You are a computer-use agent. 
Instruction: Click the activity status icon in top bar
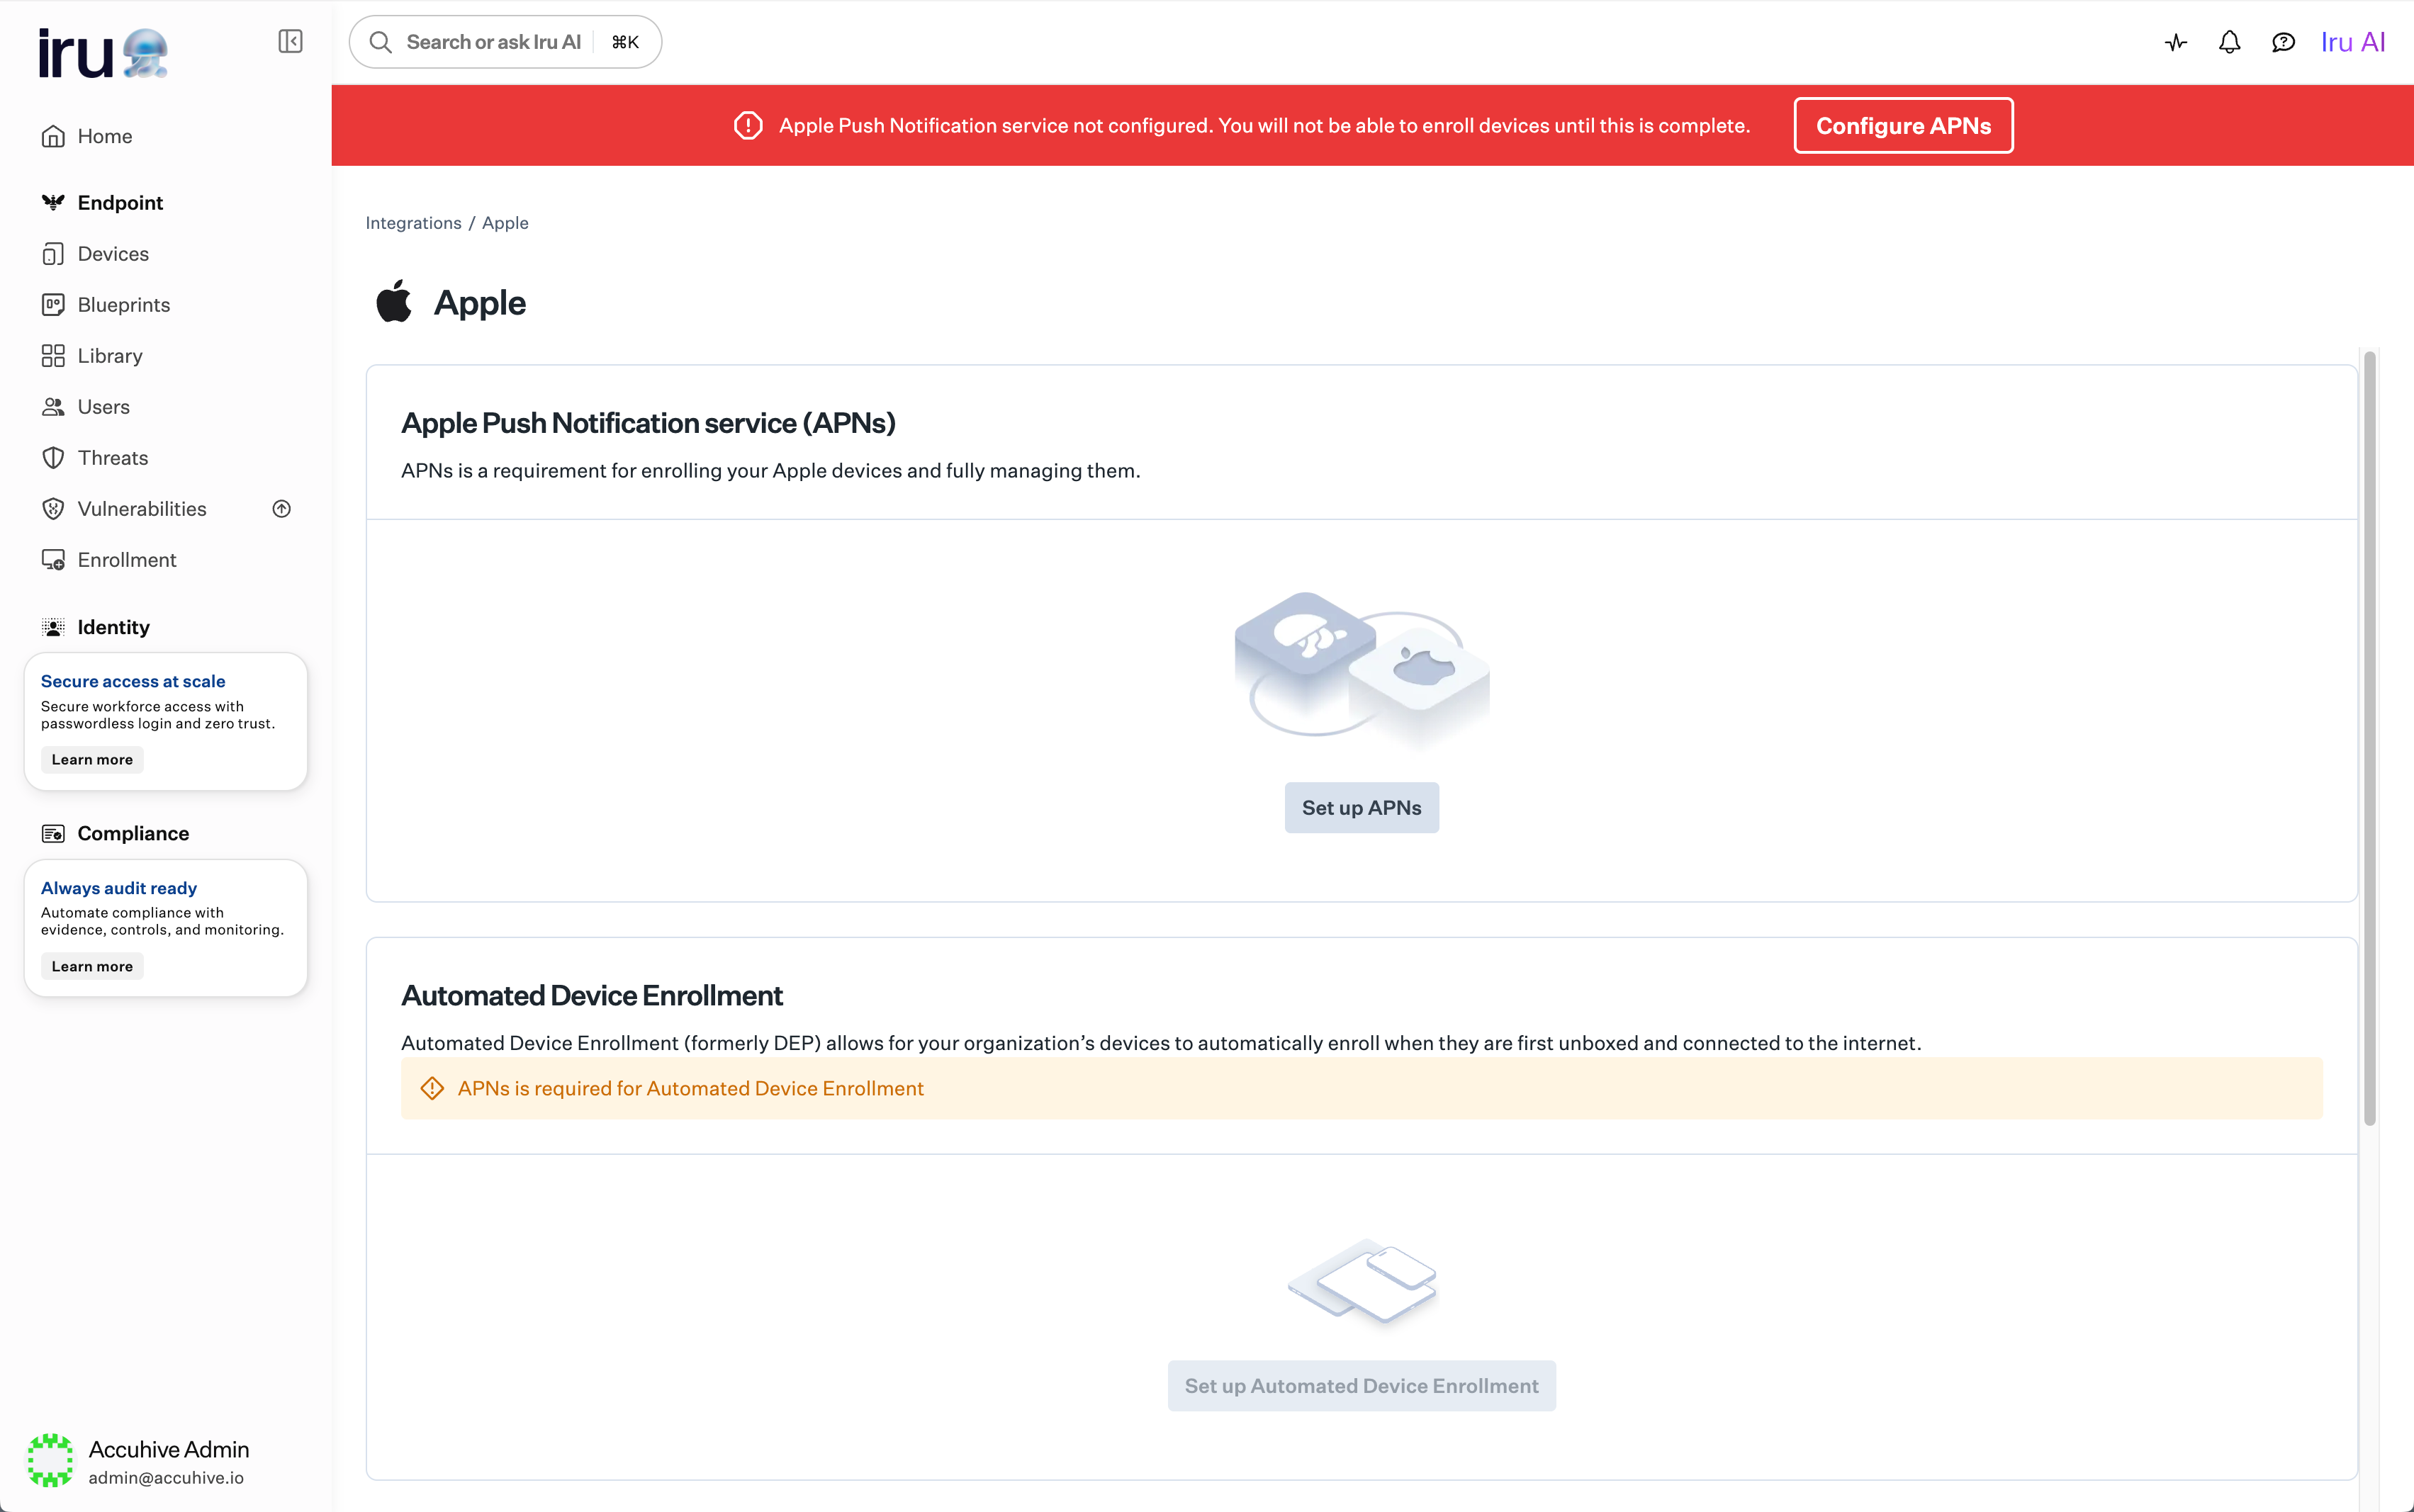2176,42
